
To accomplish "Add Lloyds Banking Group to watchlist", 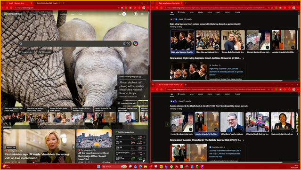I will click(x=144, y=154).
